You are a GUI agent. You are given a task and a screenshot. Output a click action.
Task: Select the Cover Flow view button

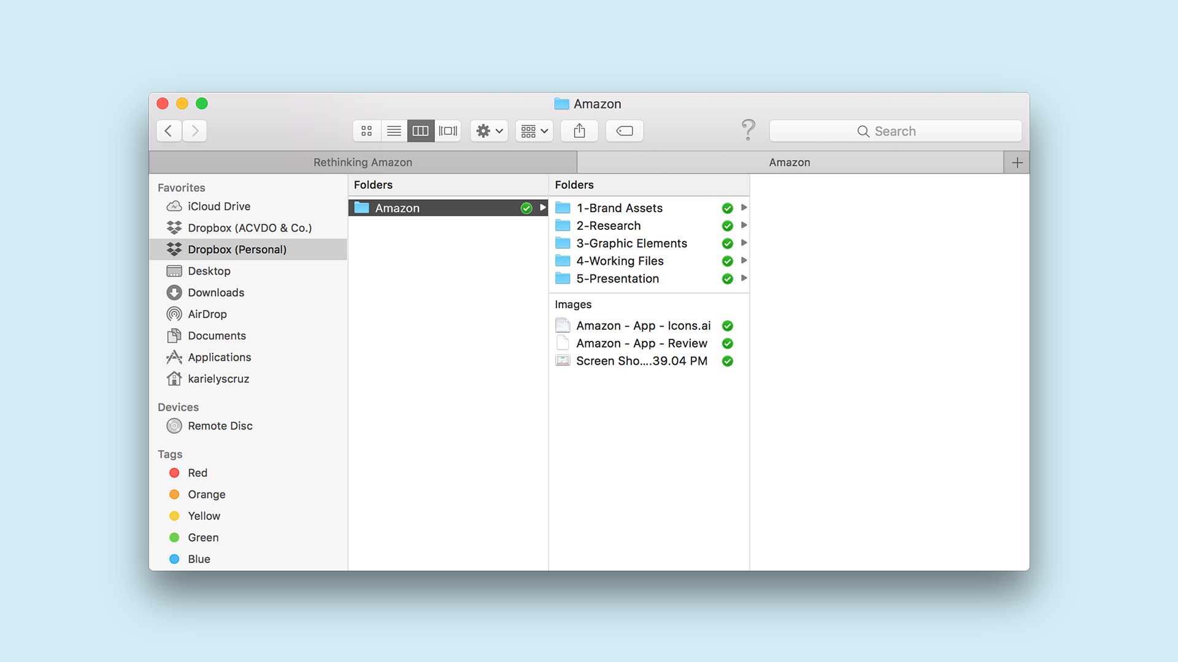pos(448,131)
